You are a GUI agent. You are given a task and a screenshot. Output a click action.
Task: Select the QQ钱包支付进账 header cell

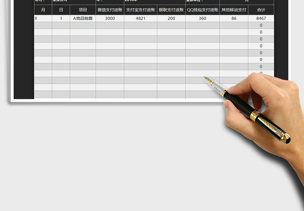203,10
